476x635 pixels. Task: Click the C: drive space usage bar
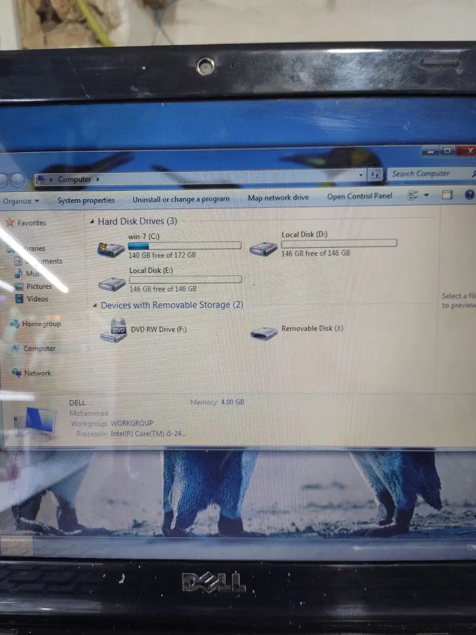184,246
